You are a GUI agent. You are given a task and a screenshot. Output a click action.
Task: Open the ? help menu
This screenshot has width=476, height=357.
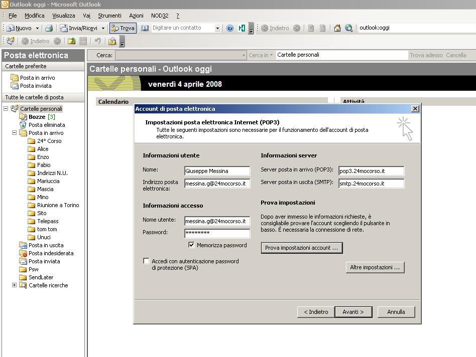tap(178, 16)
